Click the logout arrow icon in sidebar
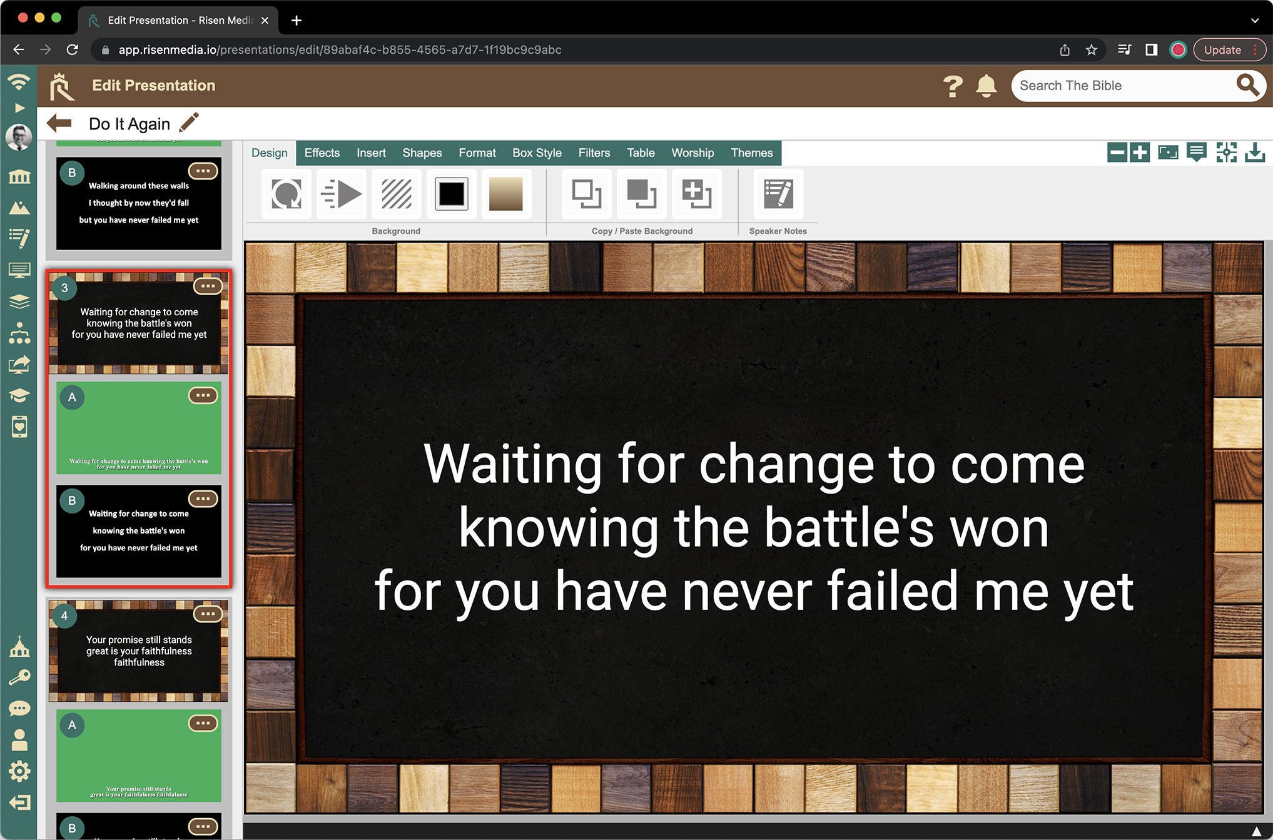The width and height of the screenshot is (1273, 840). 19,802
